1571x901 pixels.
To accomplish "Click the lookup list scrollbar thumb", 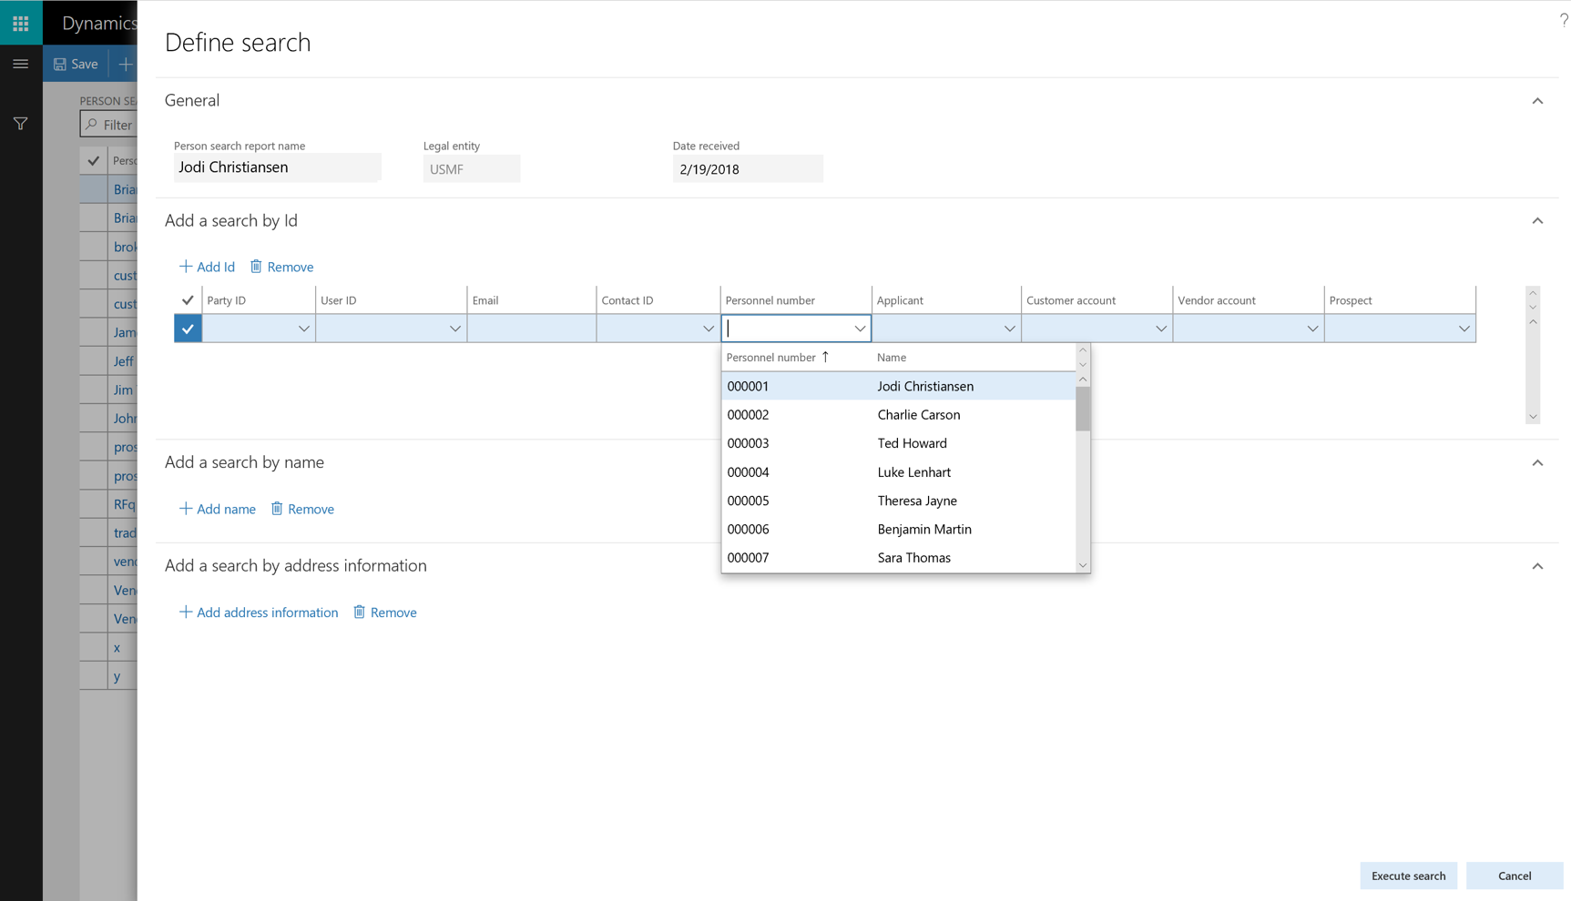I will (x=1083, y=409).
